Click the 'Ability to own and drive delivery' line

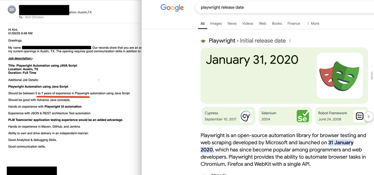pyautogui.click(x=48, y=133)
